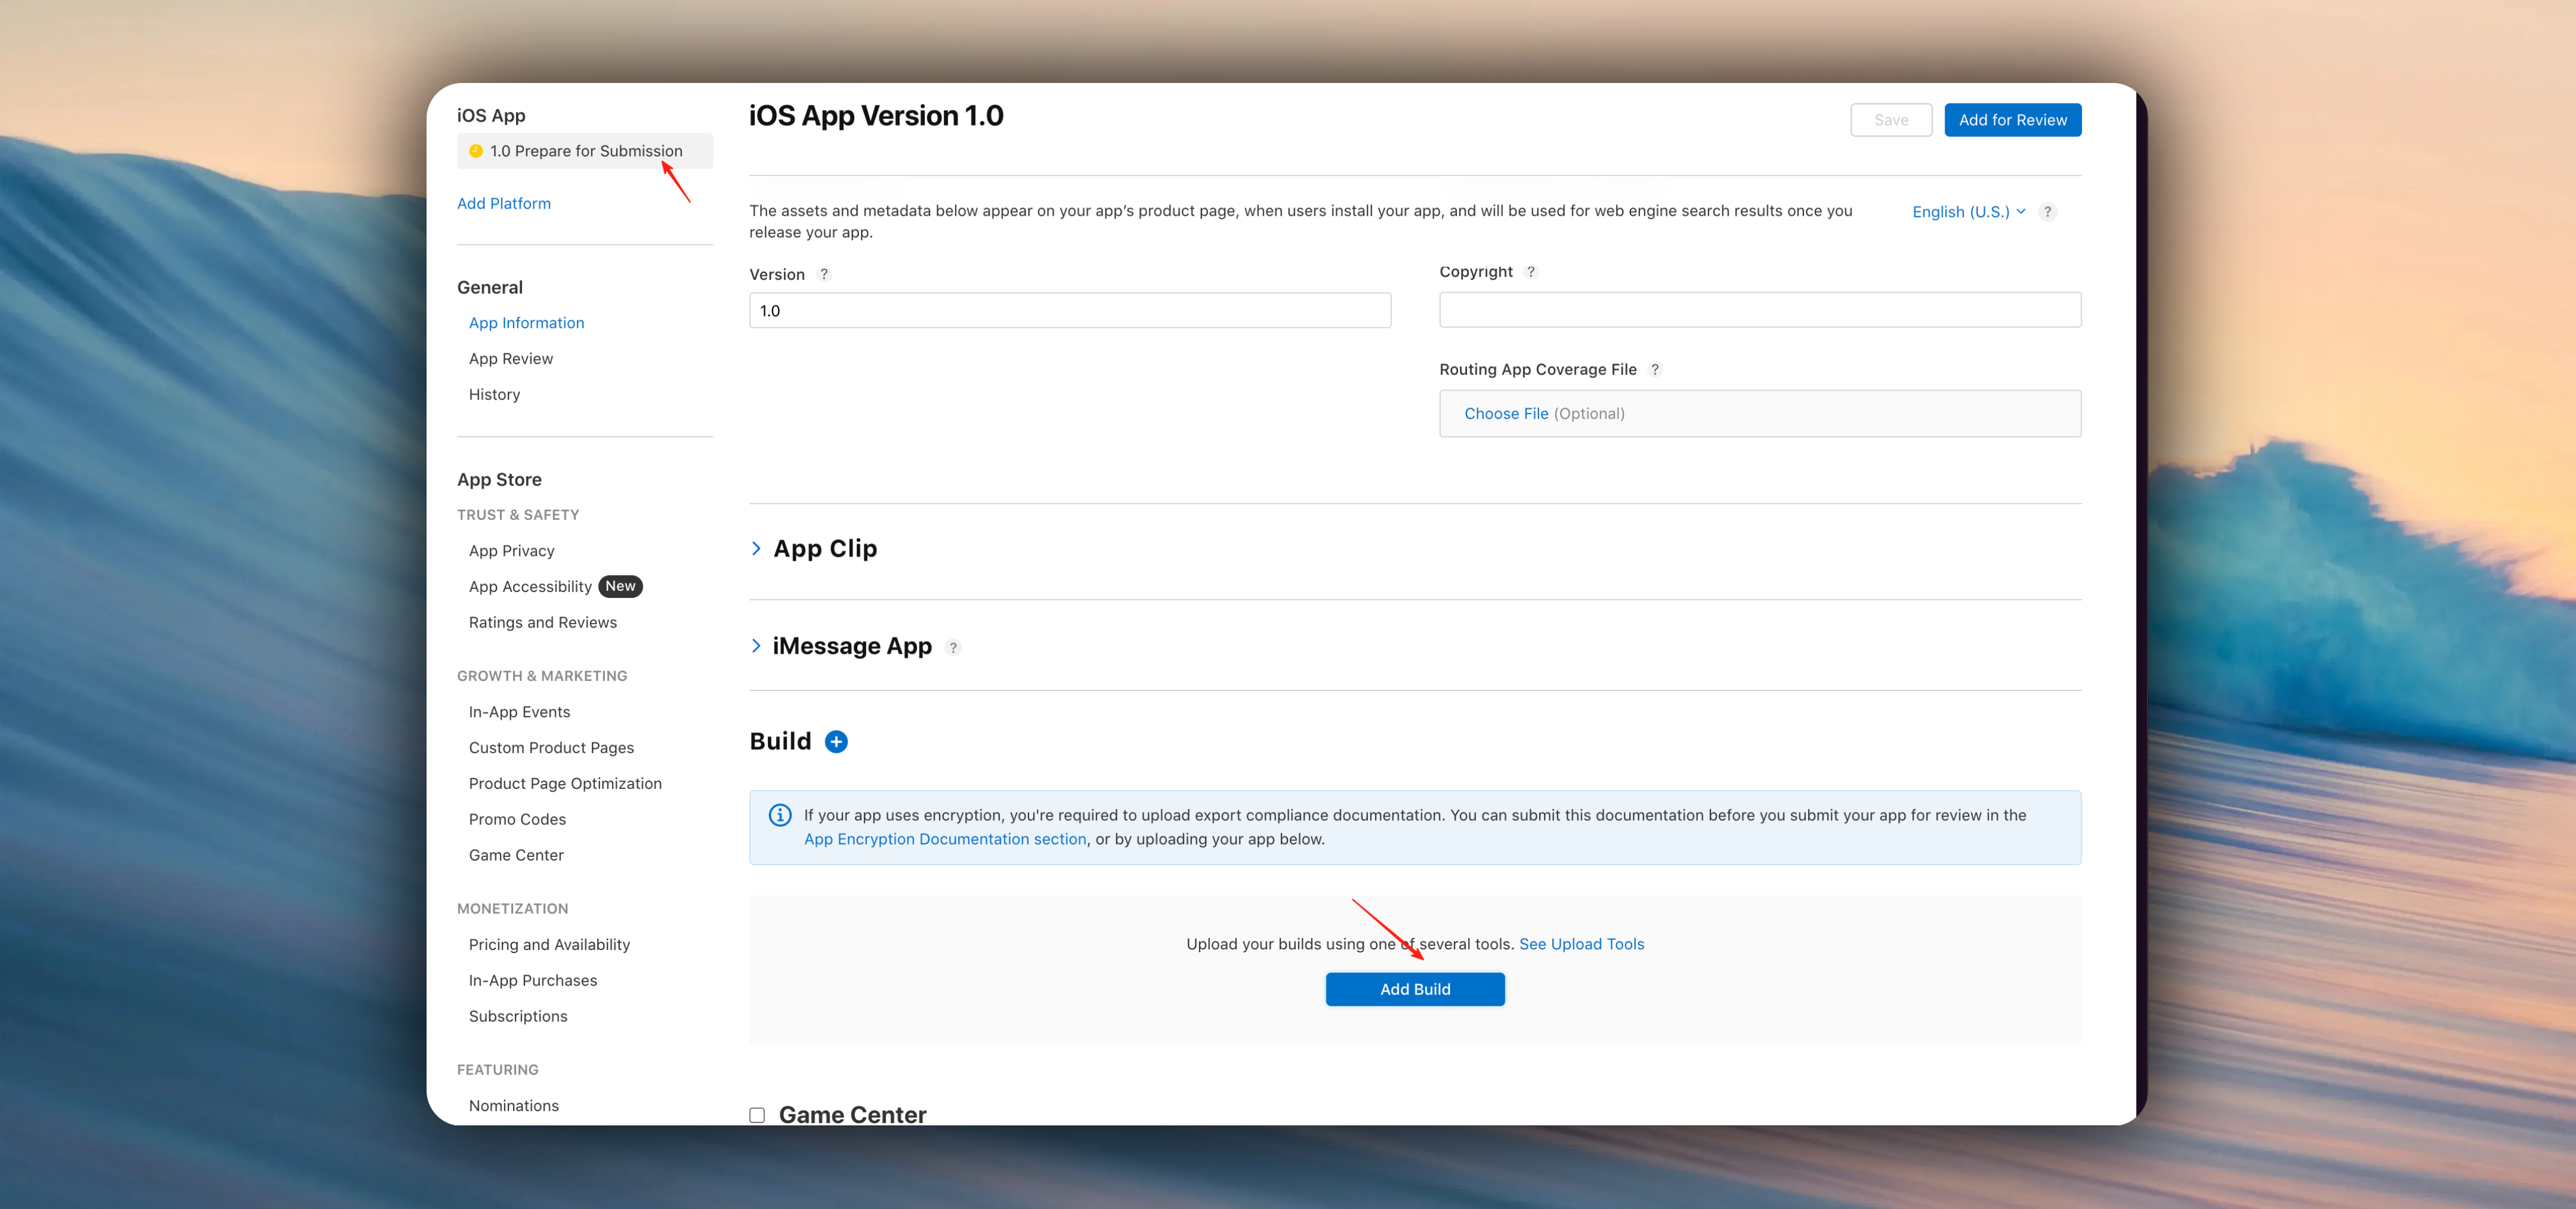Expand the iMessage App section
The image size is (2576, 1209).
coord(756,646)
